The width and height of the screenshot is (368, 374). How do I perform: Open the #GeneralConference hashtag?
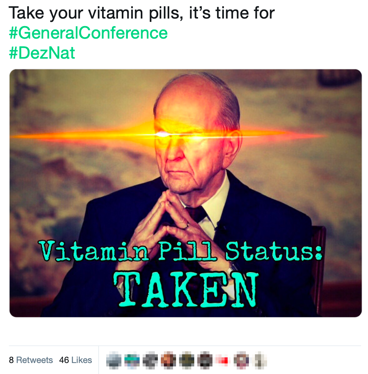(x=88, y=33)
